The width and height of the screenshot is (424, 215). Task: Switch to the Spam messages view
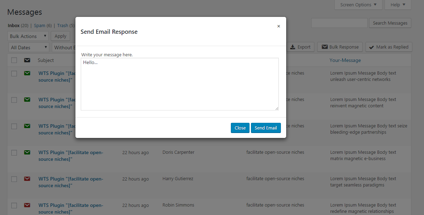tap(39, 26)
